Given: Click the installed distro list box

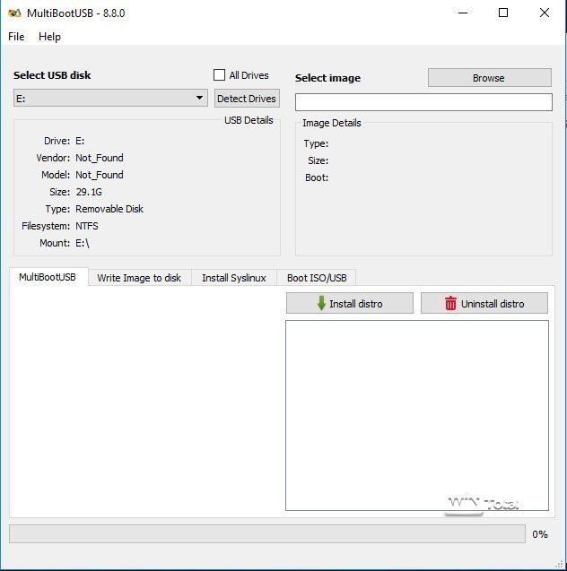Looking at the screenshot, I should [x=417, y=415].
